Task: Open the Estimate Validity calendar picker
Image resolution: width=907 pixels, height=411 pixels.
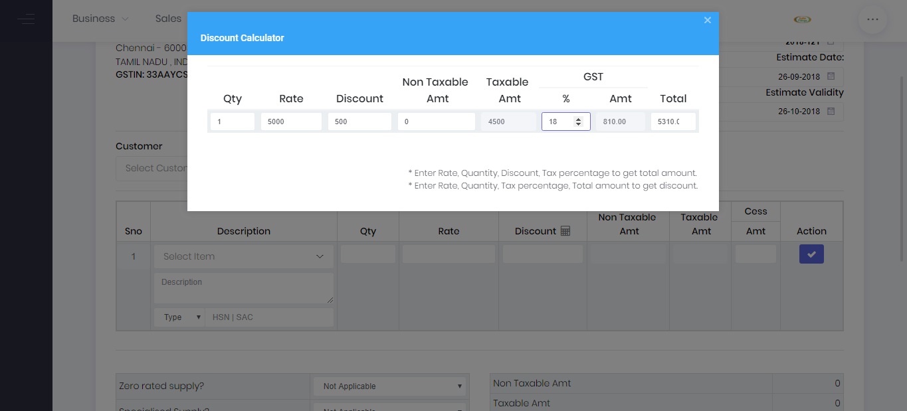Action: pyautogui.click(x=831, y=111)
